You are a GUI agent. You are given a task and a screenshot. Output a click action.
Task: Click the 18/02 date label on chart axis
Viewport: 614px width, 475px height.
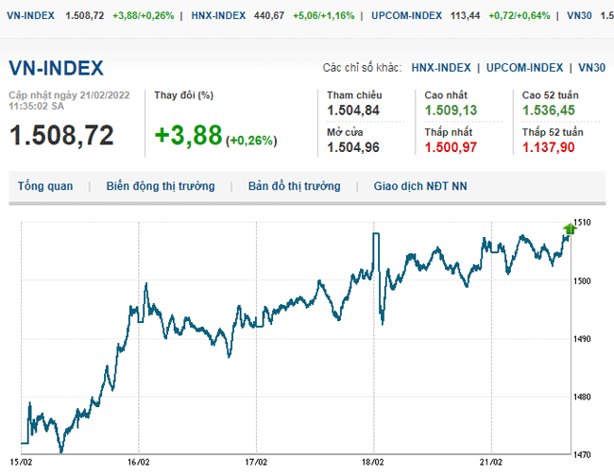pos(373,463)
